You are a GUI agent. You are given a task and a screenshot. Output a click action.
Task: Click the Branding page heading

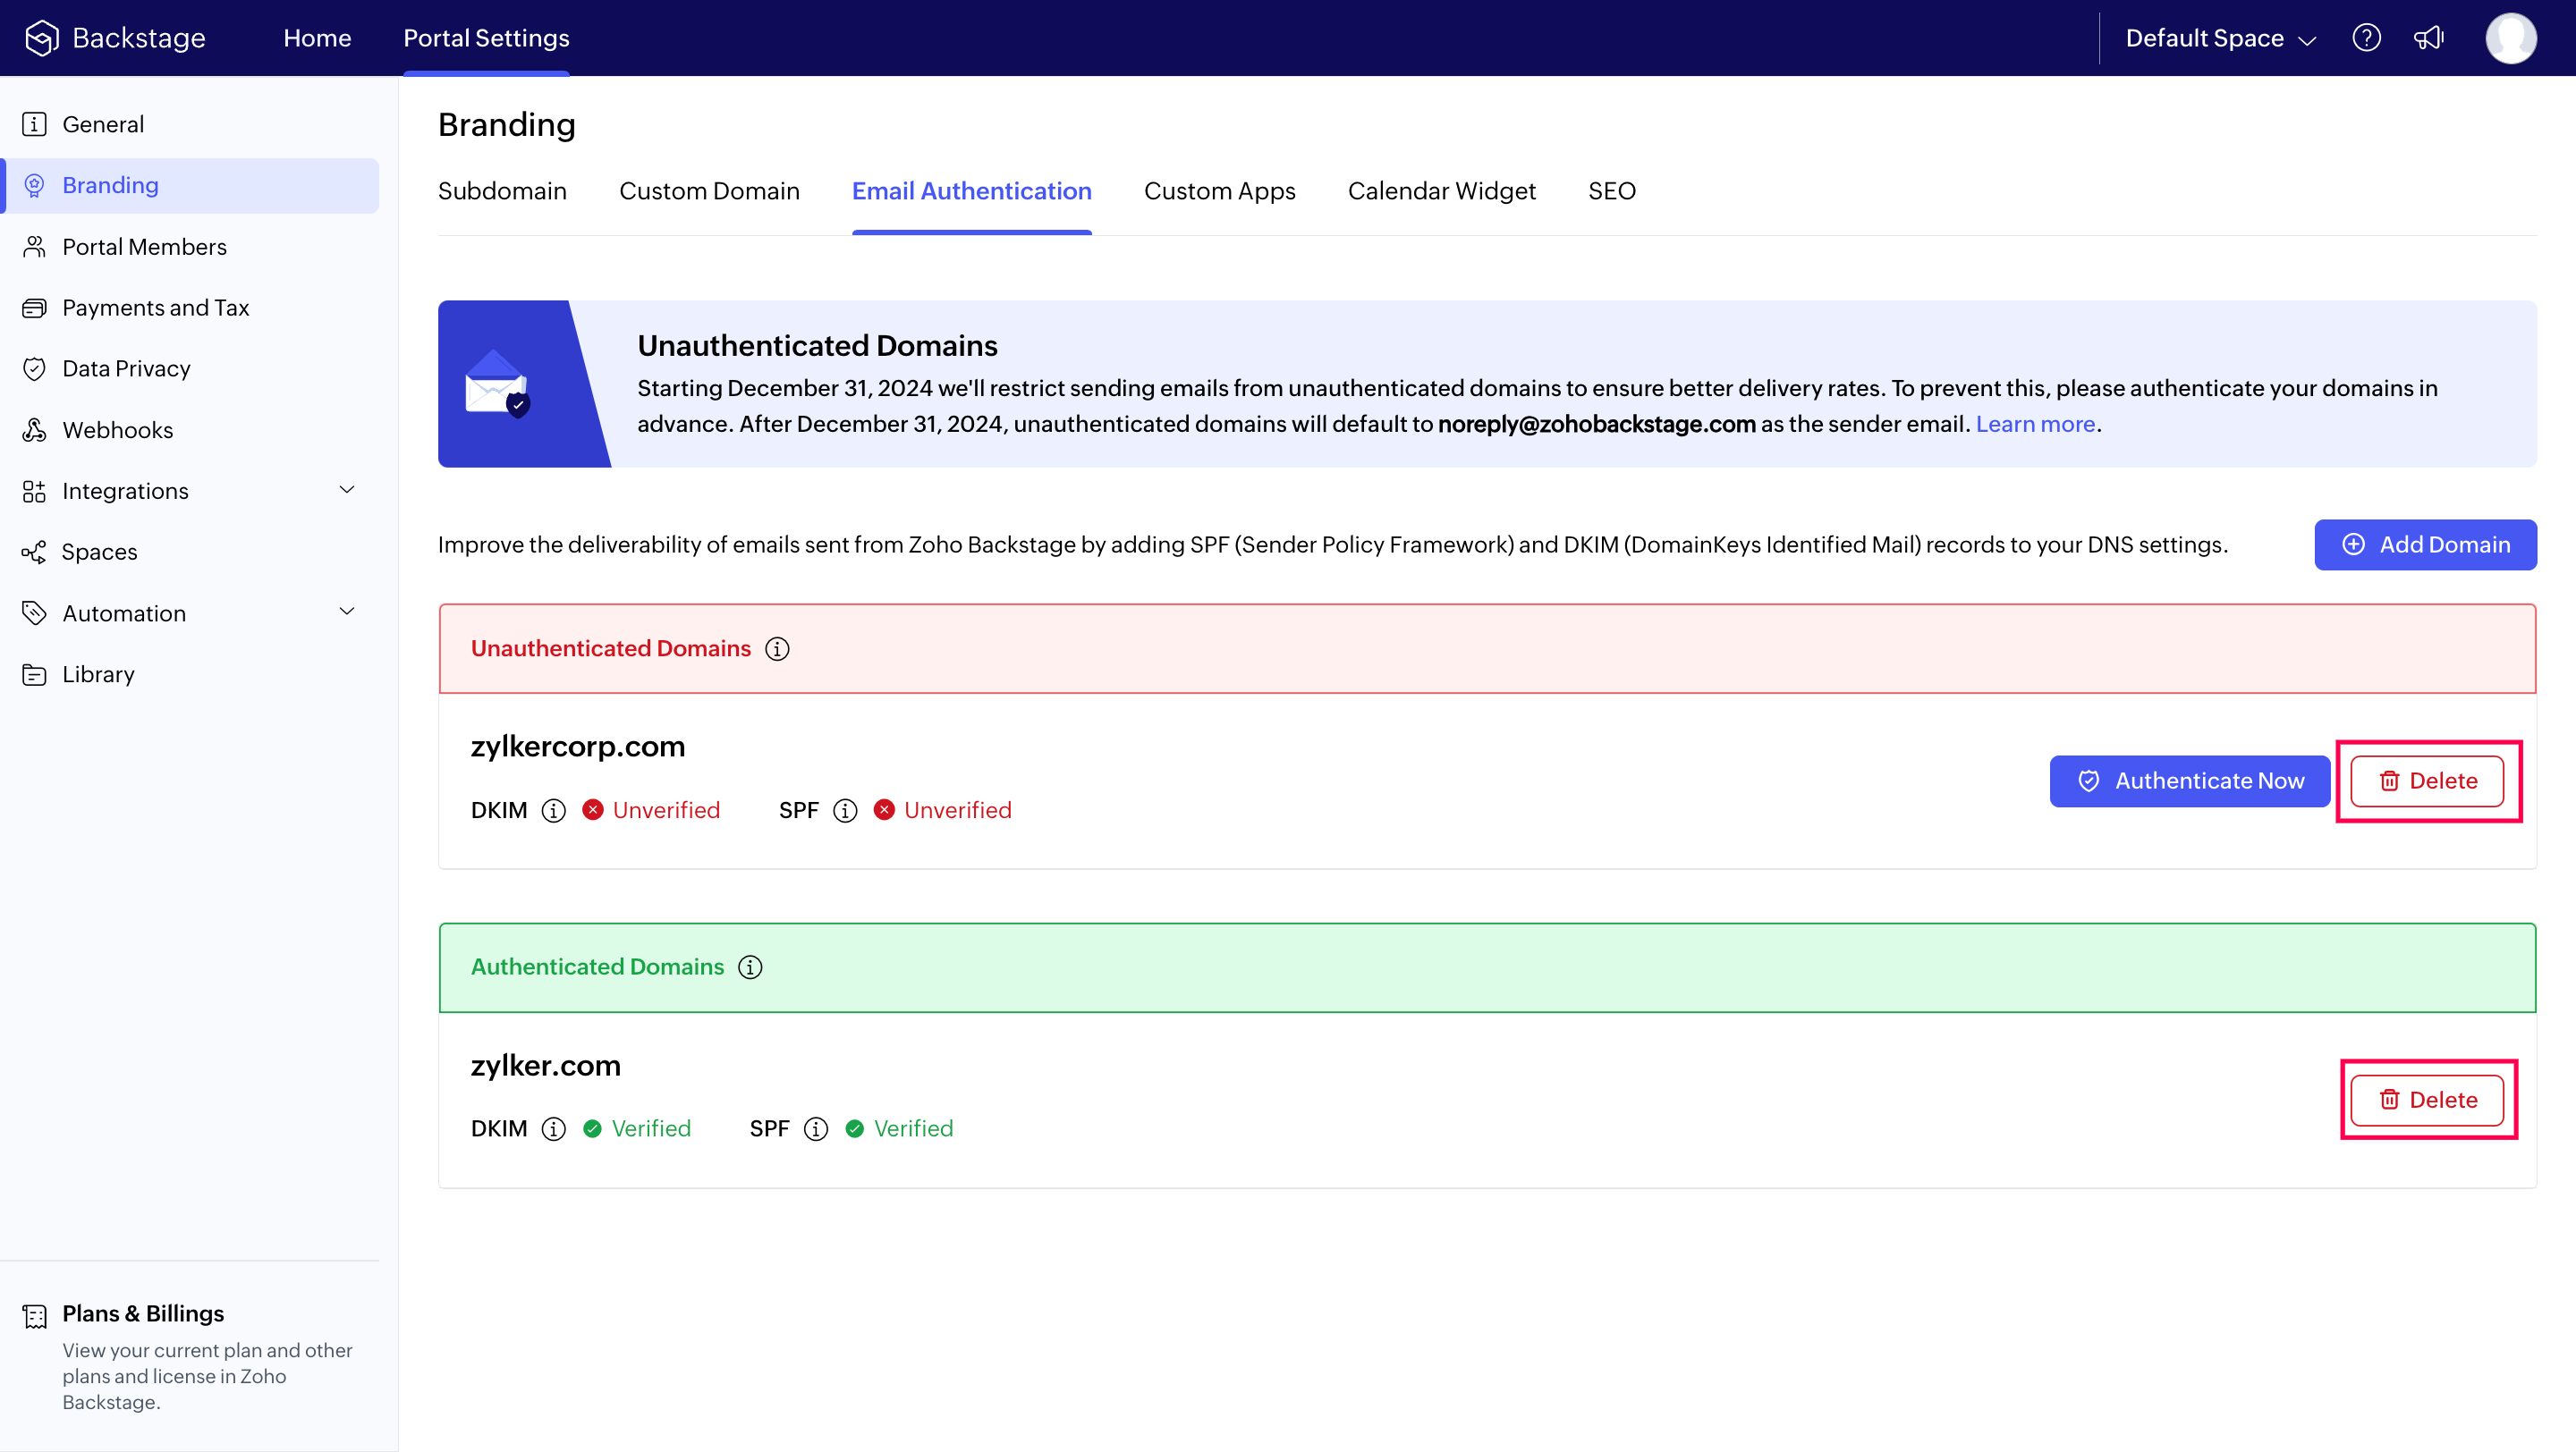(507, 125)
